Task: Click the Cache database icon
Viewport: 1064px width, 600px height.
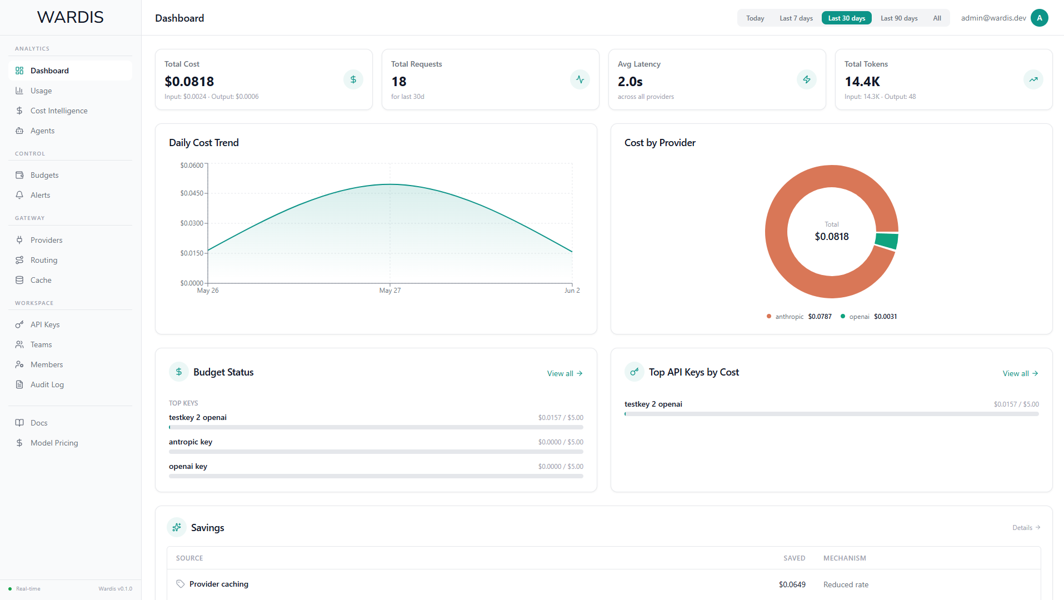Action: click(x=19, y=280)
